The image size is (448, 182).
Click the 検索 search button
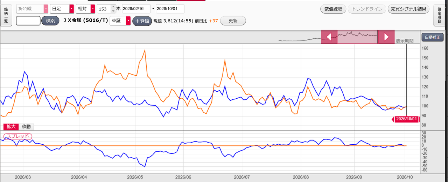(x=50, y=21)
